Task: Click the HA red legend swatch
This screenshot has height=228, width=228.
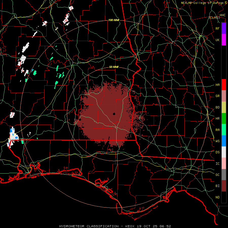Action: tap(224, 85)
